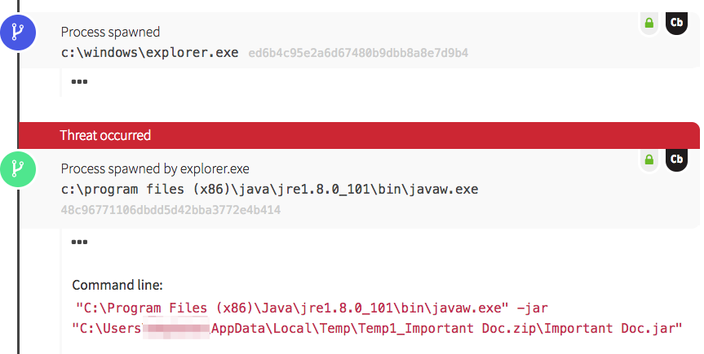Click the blue process spawned branch icon

tap(17, 33)
